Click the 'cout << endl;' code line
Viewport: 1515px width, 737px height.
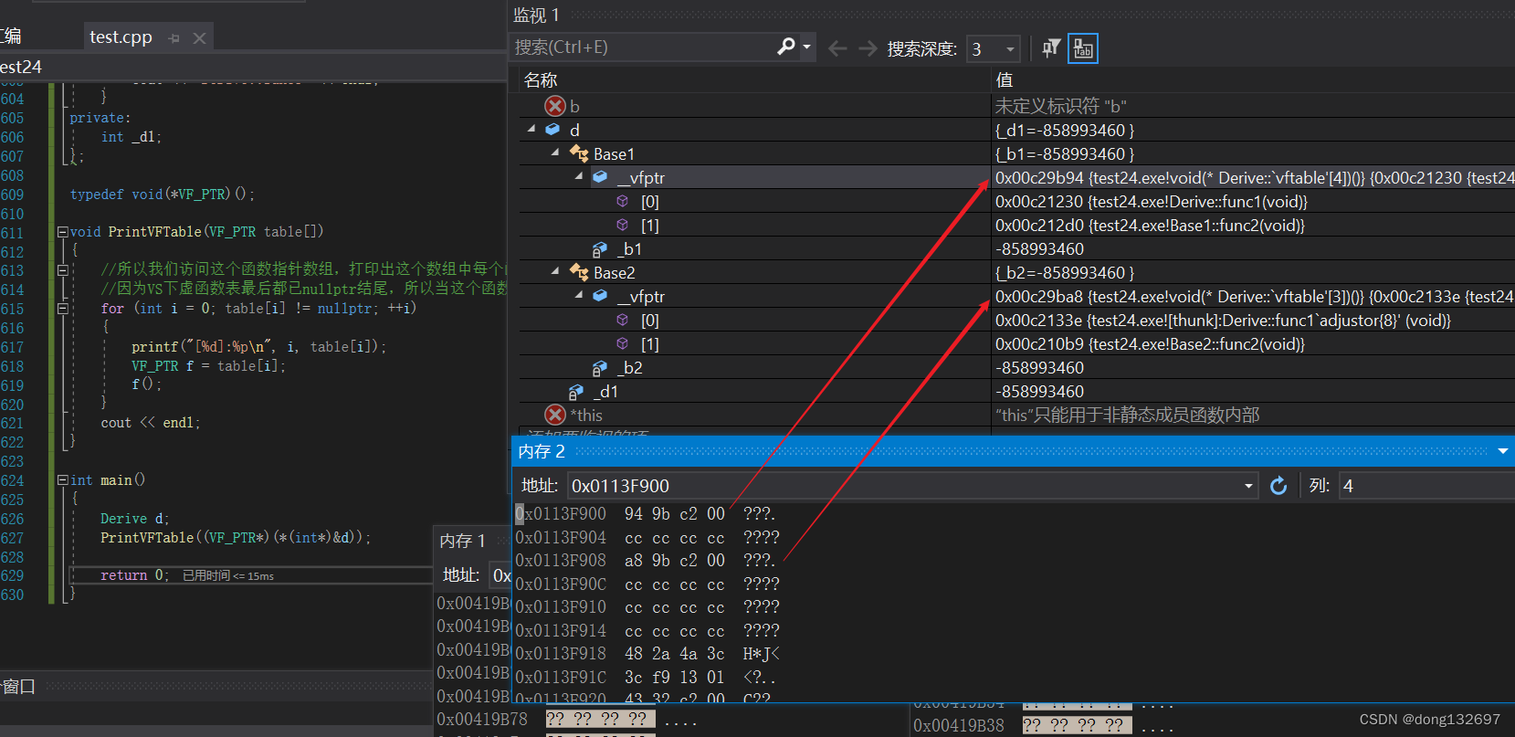click(x=151, y=423)
